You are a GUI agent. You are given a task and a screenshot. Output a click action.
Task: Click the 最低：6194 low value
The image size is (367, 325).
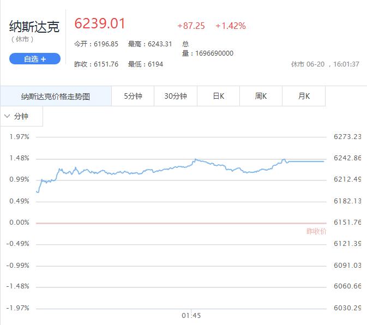tap(146, 64)
